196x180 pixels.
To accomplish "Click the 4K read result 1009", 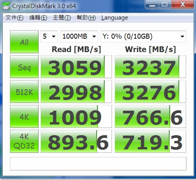I will click(x=76, y=116).
